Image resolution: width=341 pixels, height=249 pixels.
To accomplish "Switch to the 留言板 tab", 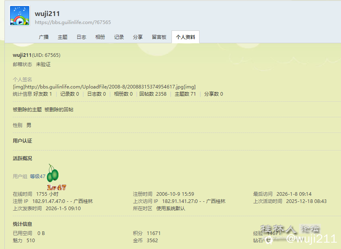I will pos(159,37).
